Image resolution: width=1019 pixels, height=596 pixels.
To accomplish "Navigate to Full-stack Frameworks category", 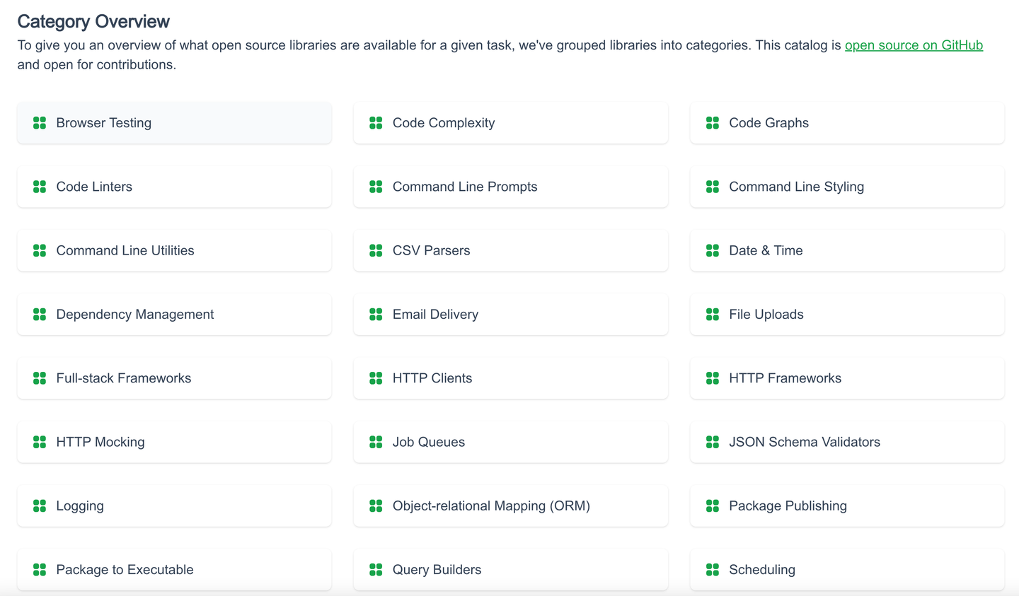I will tap(174, 378).
